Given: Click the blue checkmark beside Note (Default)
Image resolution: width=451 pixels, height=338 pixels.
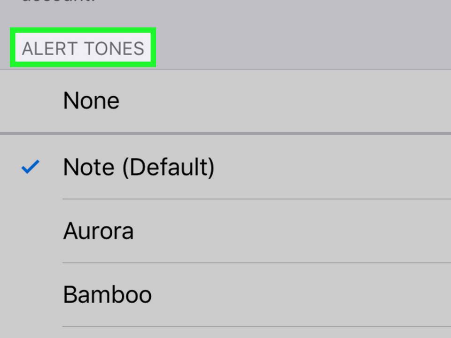Looking at the screenshot, I should [31, 167].
